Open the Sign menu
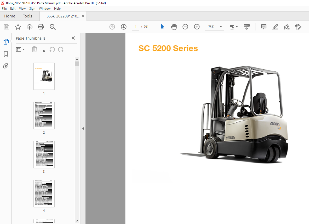This screenshot has height=224, width=309. pyautogui.click(x=32, y=9)
